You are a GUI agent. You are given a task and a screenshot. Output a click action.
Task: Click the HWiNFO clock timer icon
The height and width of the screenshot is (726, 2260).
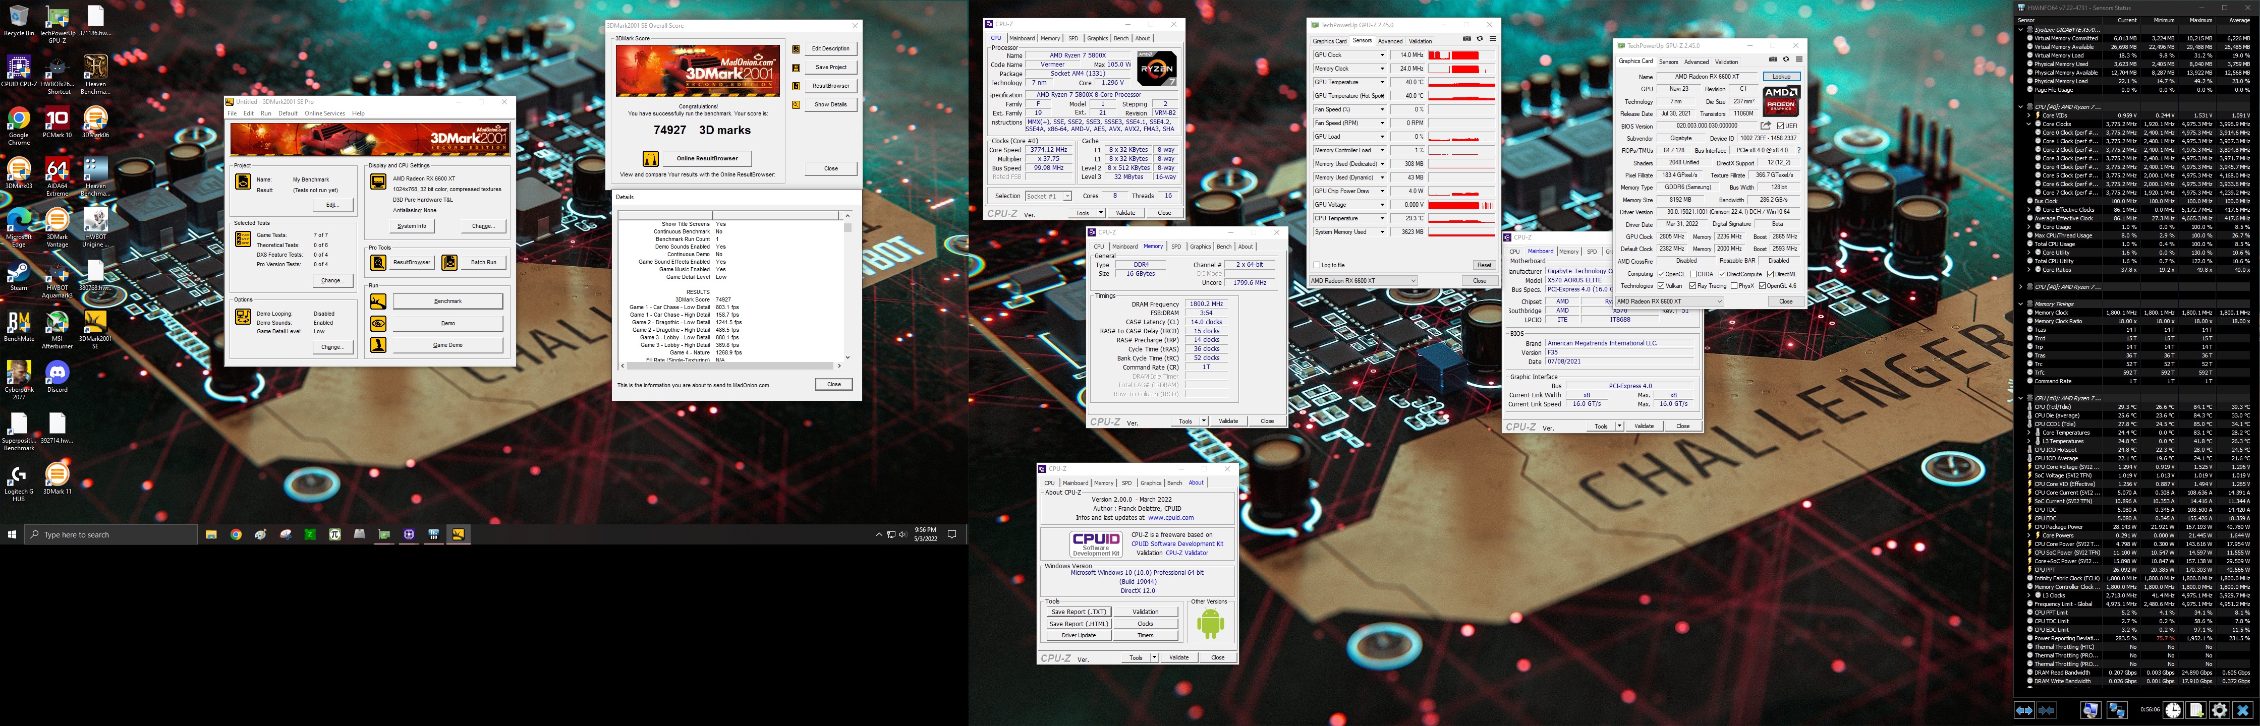(x=2172, y=710)
